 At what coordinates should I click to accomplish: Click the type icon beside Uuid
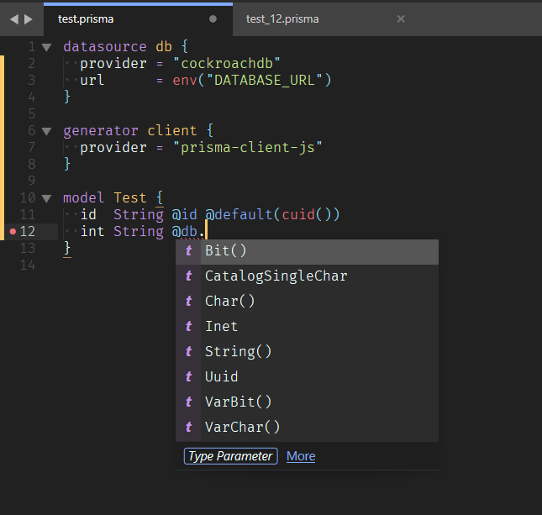tap(189, 377)
